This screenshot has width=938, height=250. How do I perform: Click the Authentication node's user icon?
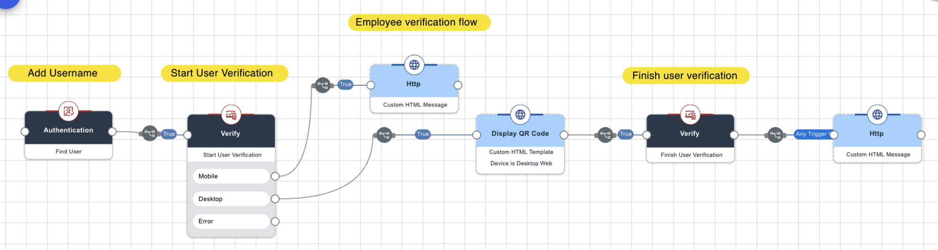(x=68, y=111)
